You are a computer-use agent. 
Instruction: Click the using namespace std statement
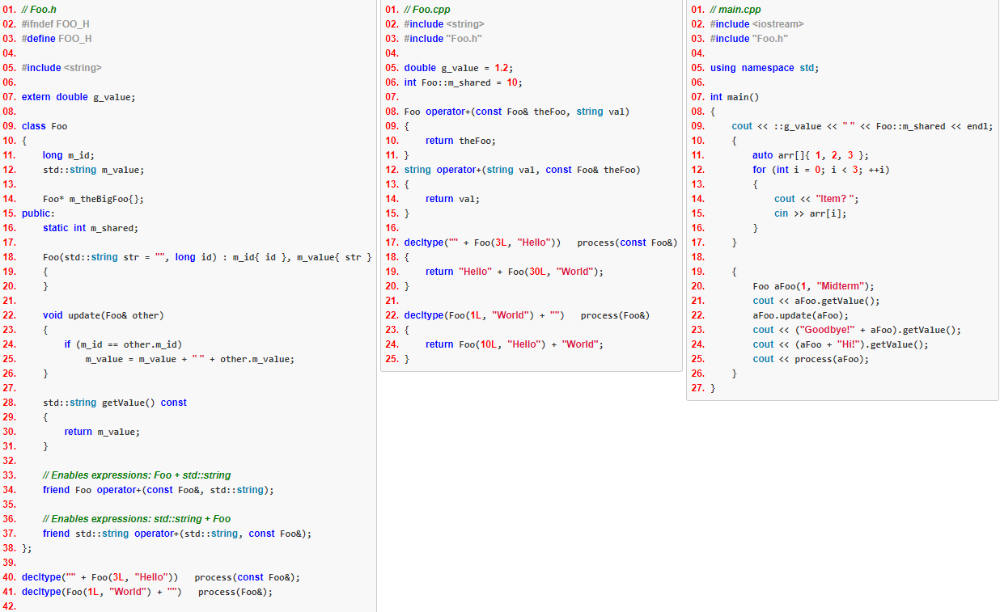[756, 67]
